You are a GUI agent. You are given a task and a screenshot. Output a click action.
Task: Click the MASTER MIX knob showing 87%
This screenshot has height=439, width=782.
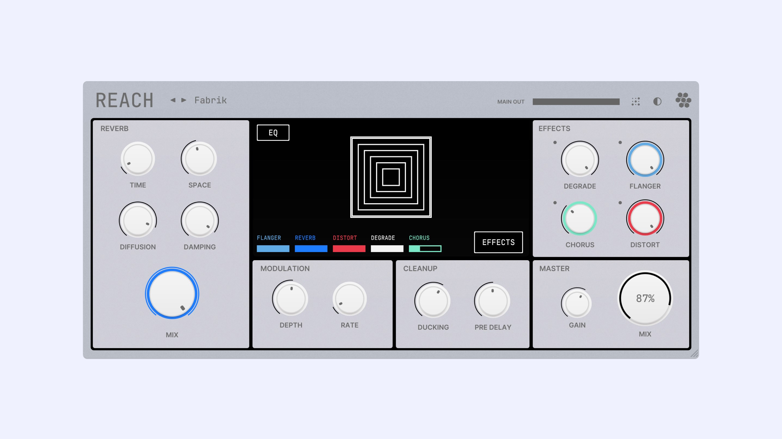[x=645, y=299]
